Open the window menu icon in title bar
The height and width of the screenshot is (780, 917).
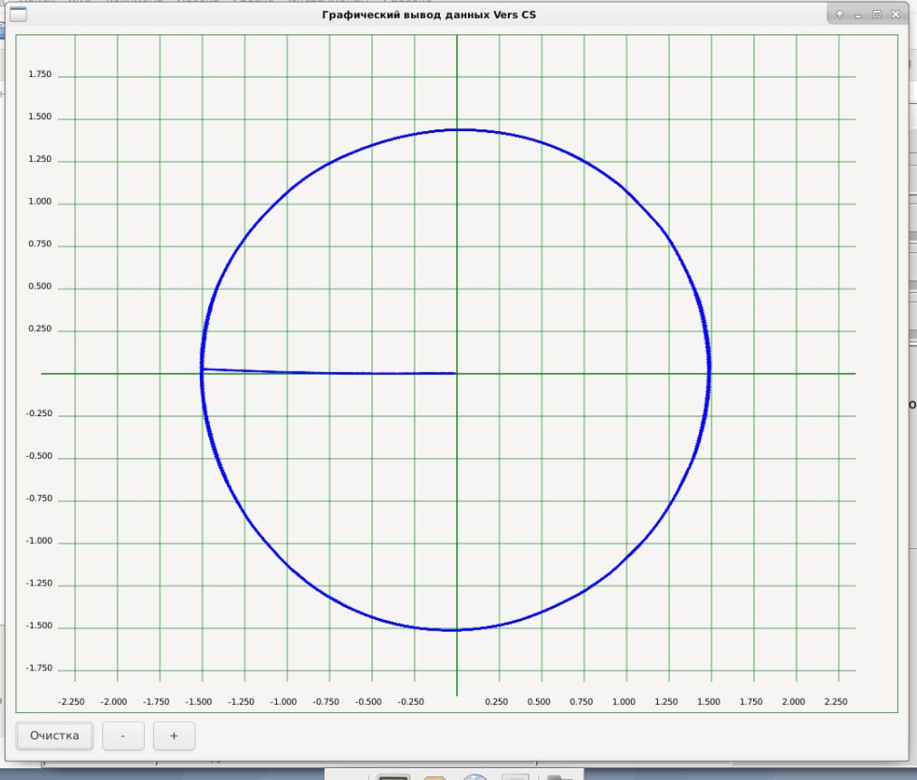point(17,14)
